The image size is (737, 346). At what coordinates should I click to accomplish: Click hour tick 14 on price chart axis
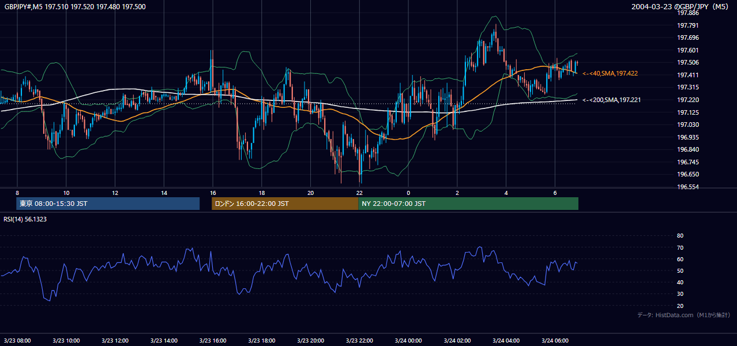pyautogui.click(x=164, y=193)
